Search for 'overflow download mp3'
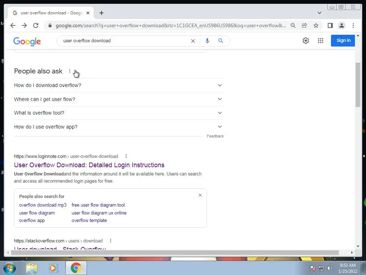 click(x=43, y=205)
